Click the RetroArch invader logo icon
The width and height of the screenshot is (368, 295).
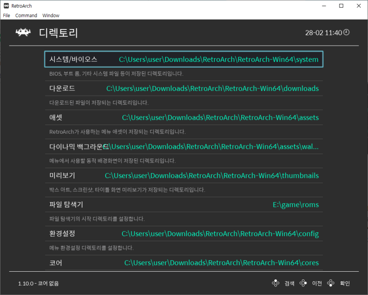tap(23, 32)
